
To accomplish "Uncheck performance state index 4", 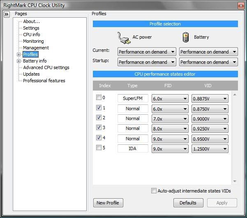I will pyautogui.click(x=99, y=138).
